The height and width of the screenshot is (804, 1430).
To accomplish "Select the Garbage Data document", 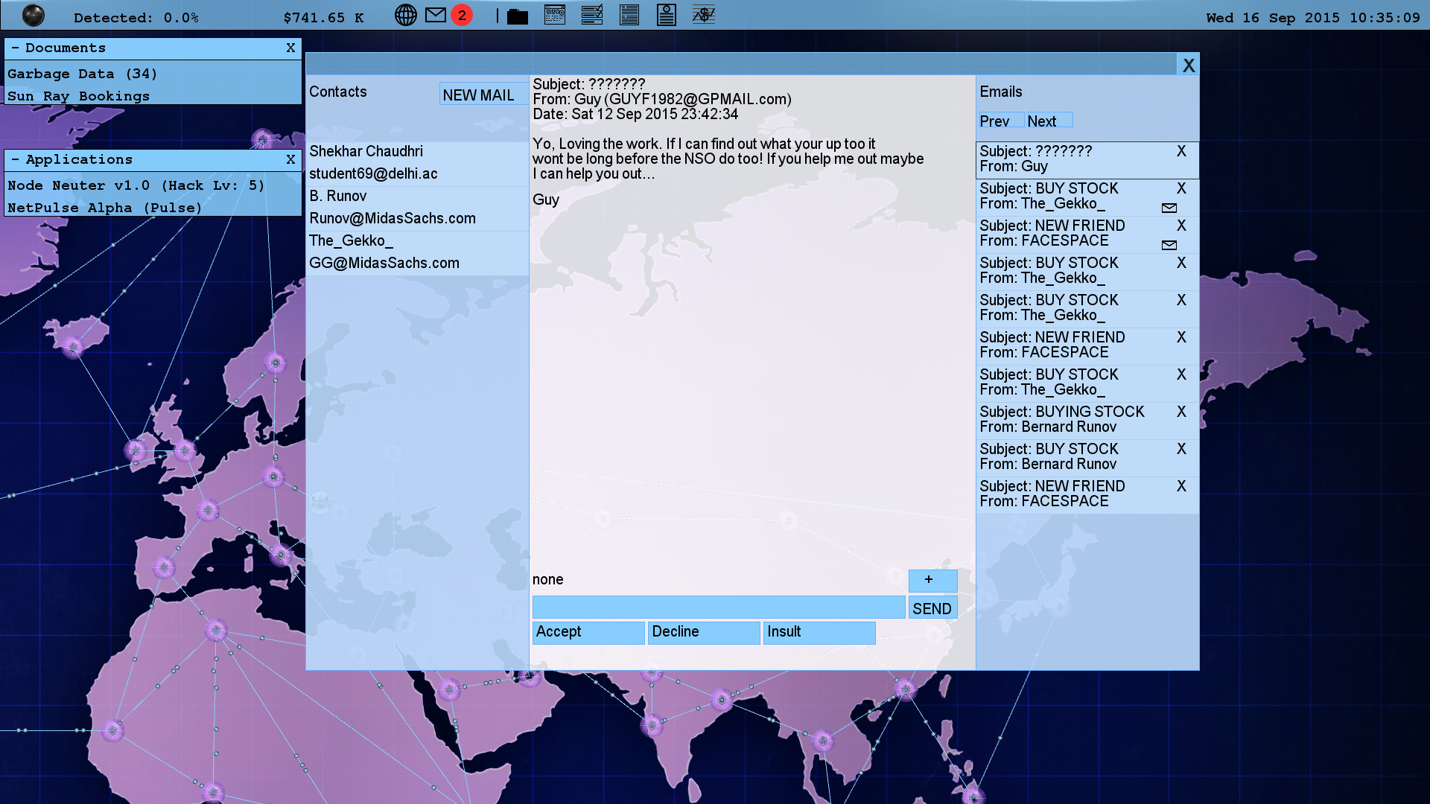I will pos(82,74).
